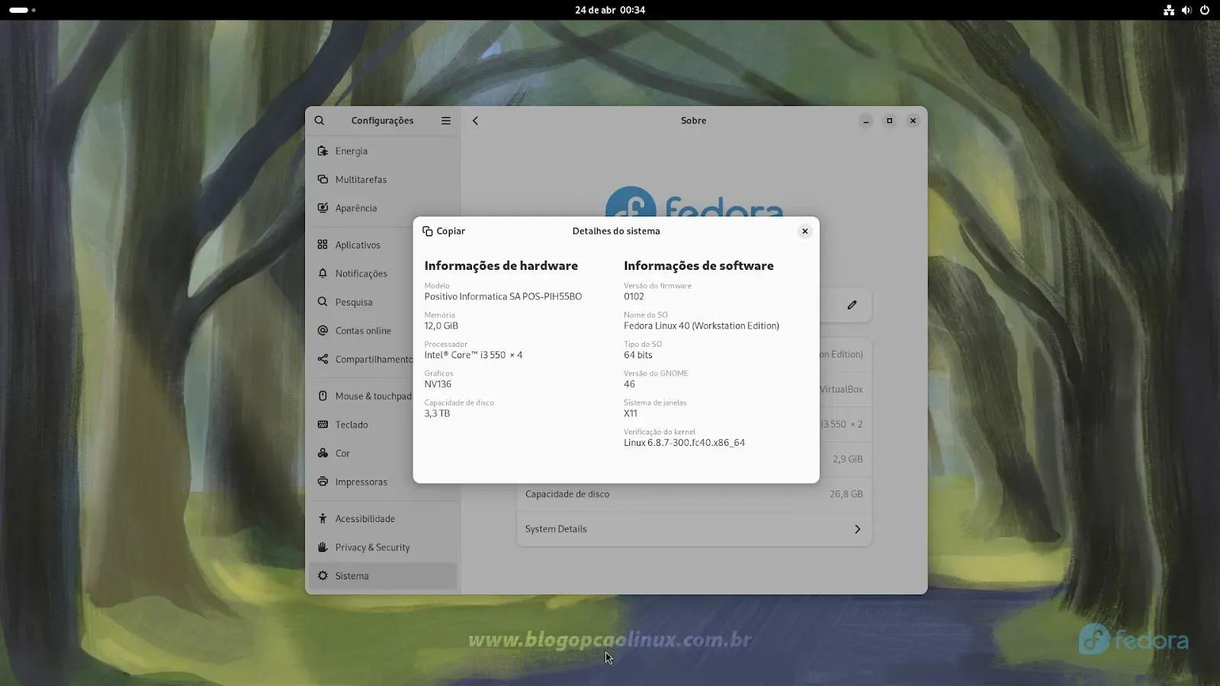Click the Impressoras printer icon
Image resolution: width=1220 pixels, height=686 pixels.
click(323, 482)
